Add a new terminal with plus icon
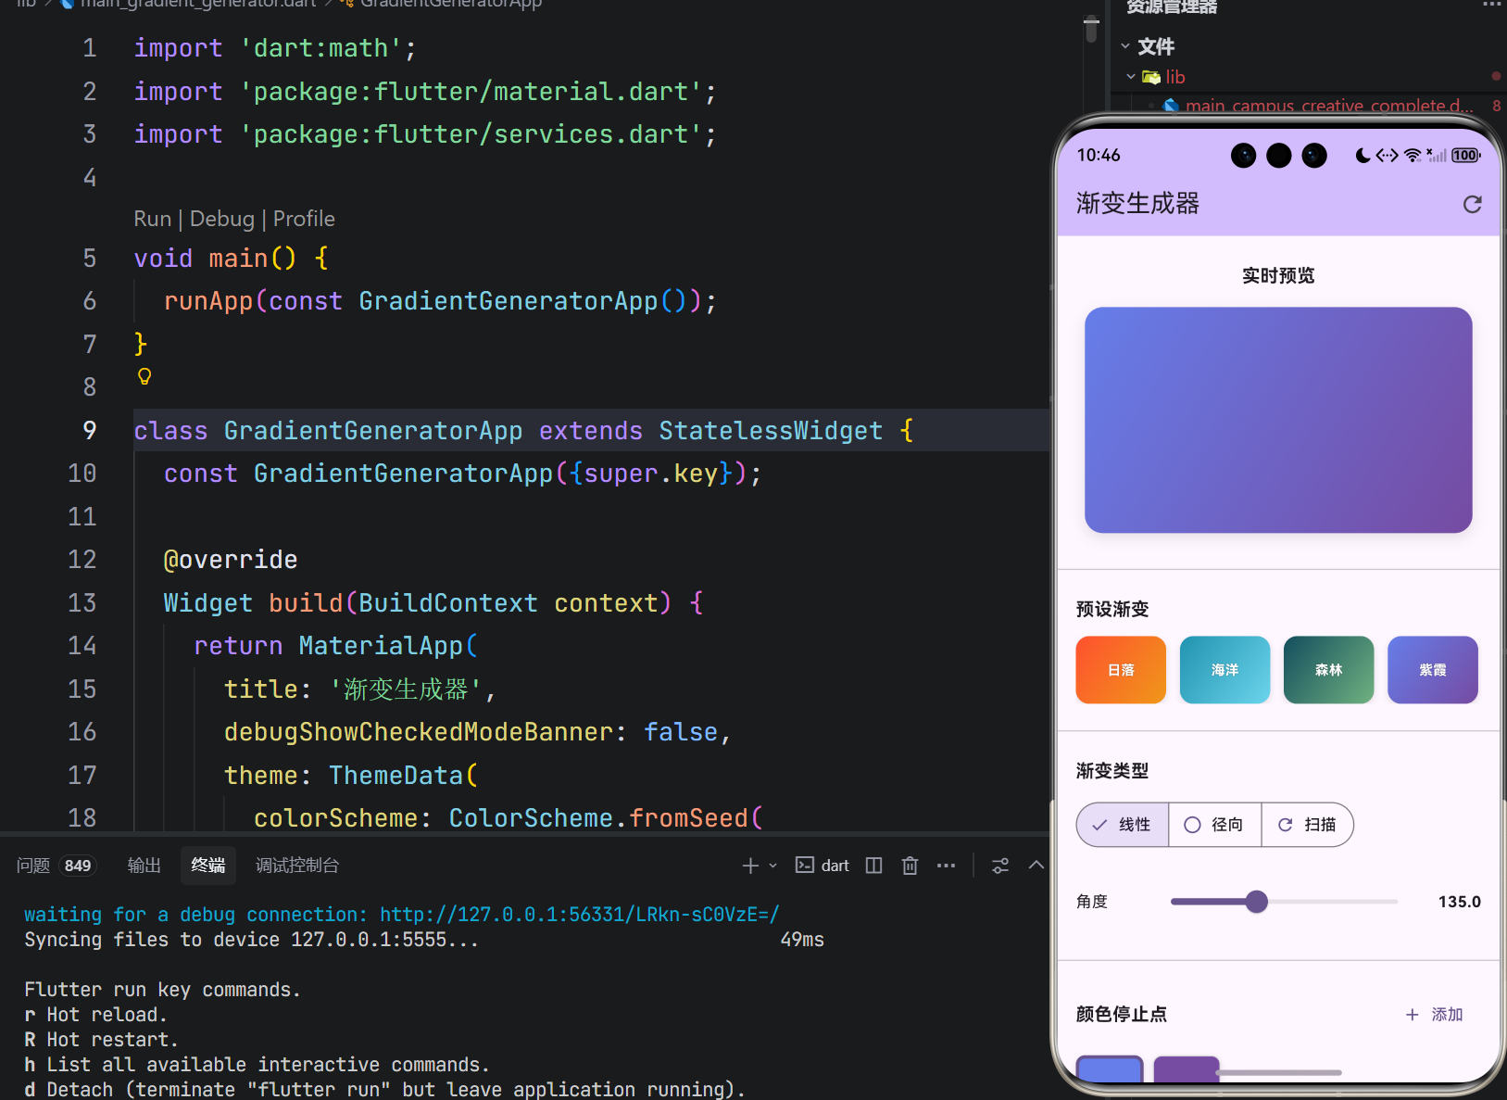The width and height of the screenshot is (1507, 1100). (x=750, y=866)
